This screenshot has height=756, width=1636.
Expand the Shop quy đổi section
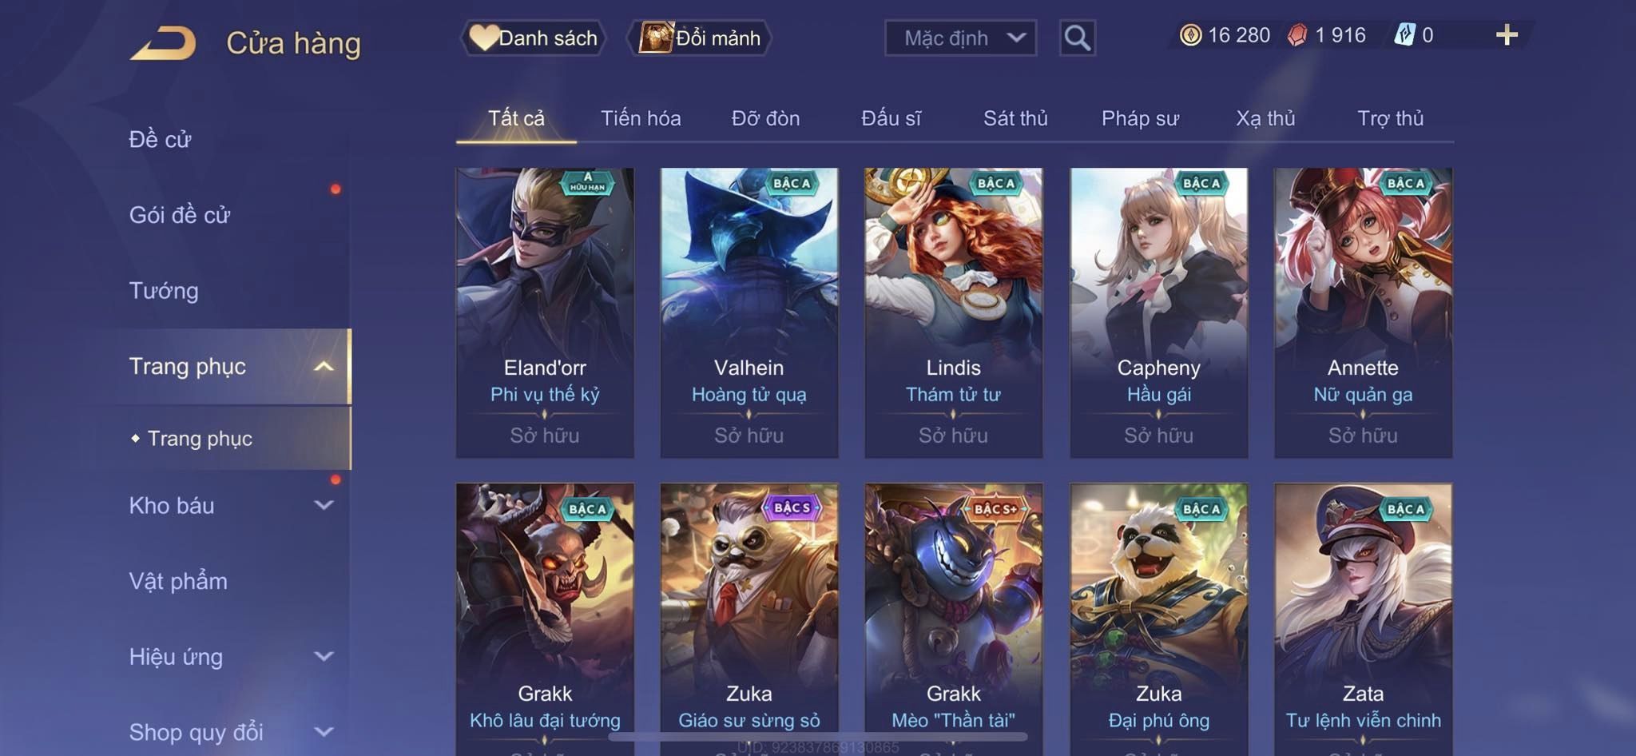pos(324,731)
